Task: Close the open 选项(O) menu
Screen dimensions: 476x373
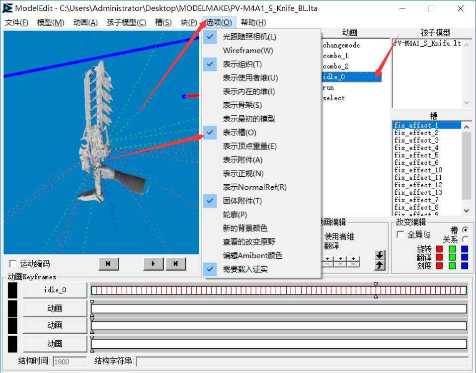Action: [x=219, y=22]
